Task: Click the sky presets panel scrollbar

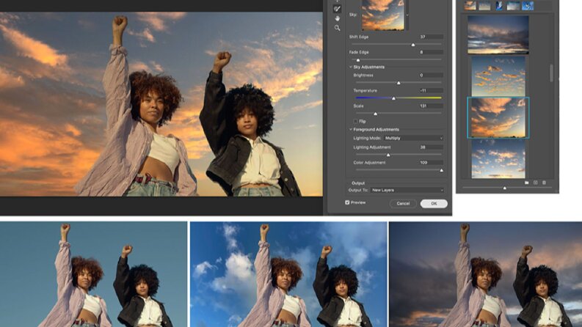Action: click(x=551, y=73)
